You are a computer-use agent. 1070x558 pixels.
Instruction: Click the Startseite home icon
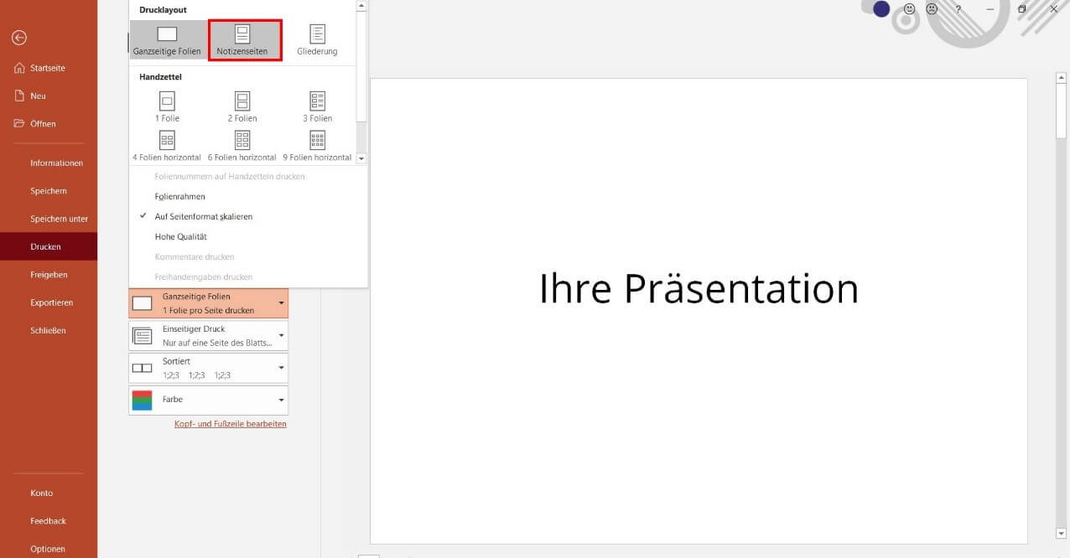(19, 68)
